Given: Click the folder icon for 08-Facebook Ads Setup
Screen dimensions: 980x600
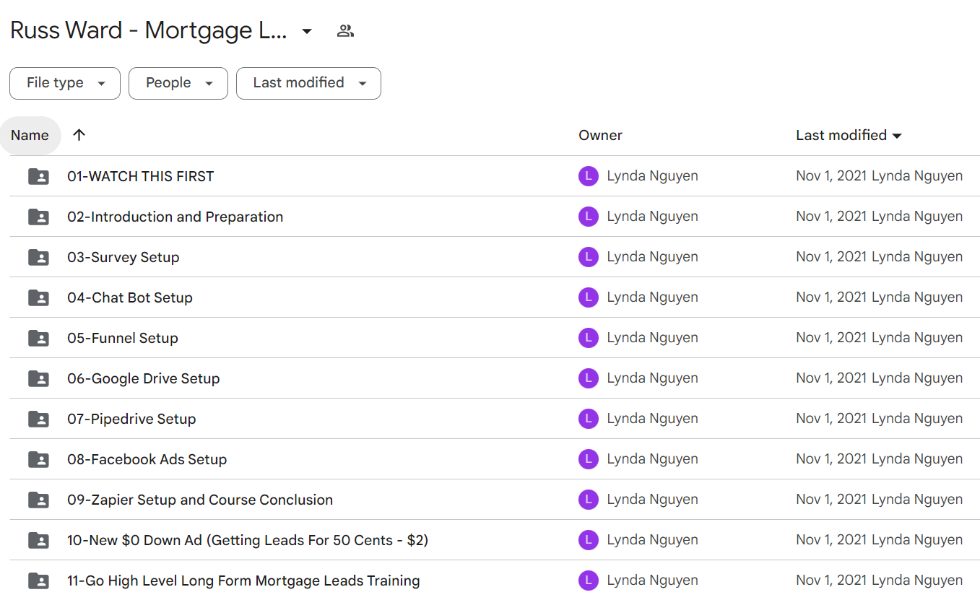Looking at the screenshot, I should coord(38,459).
